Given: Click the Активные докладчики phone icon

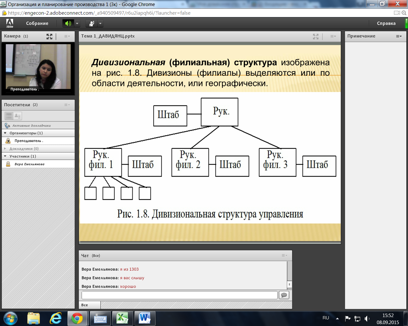Looking at the screenshot, I should pos(7,125).
